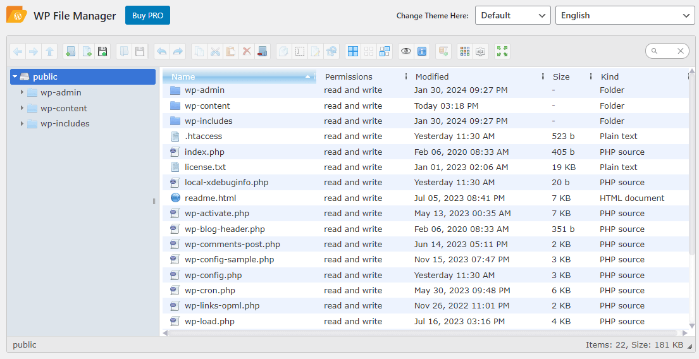Click the Rename toolbar icon
The width and height of the screenshot is (699, 359).
[x=300, y=52]
